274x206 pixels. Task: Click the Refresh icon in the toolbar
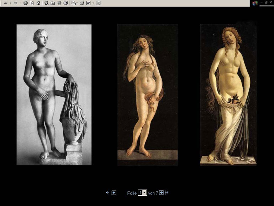click(32, 3)
